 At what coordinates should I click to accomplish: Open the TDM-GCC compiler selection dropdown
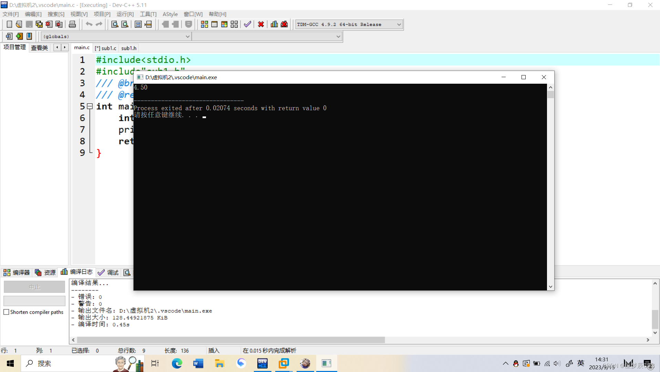click(x=398, y=24)
